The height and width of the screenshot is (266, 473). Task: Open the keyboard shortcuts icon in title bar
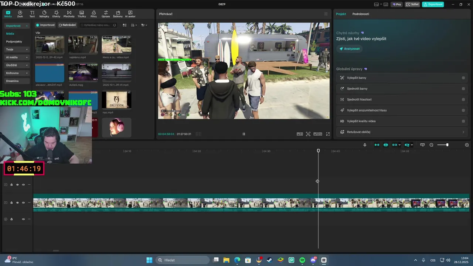386,4
